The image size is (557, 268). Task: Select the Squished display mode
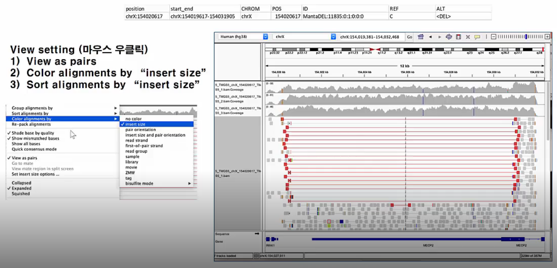pos(21,194)
